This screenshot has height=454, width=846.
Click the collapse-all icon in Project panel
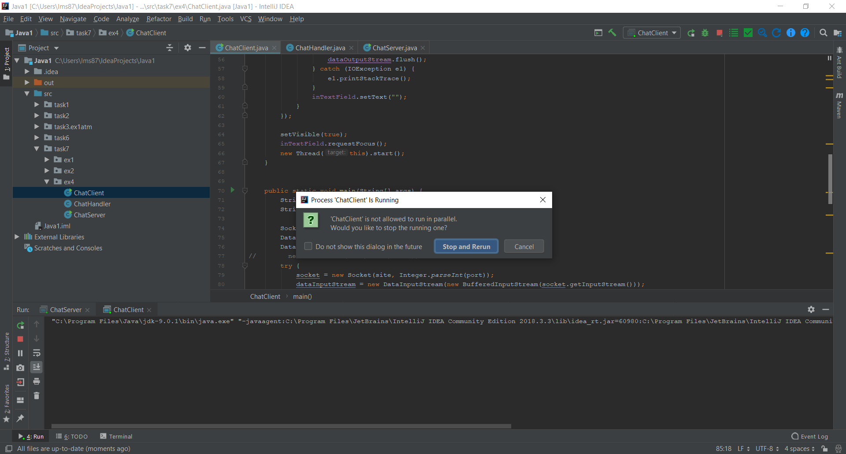point(170,48)
